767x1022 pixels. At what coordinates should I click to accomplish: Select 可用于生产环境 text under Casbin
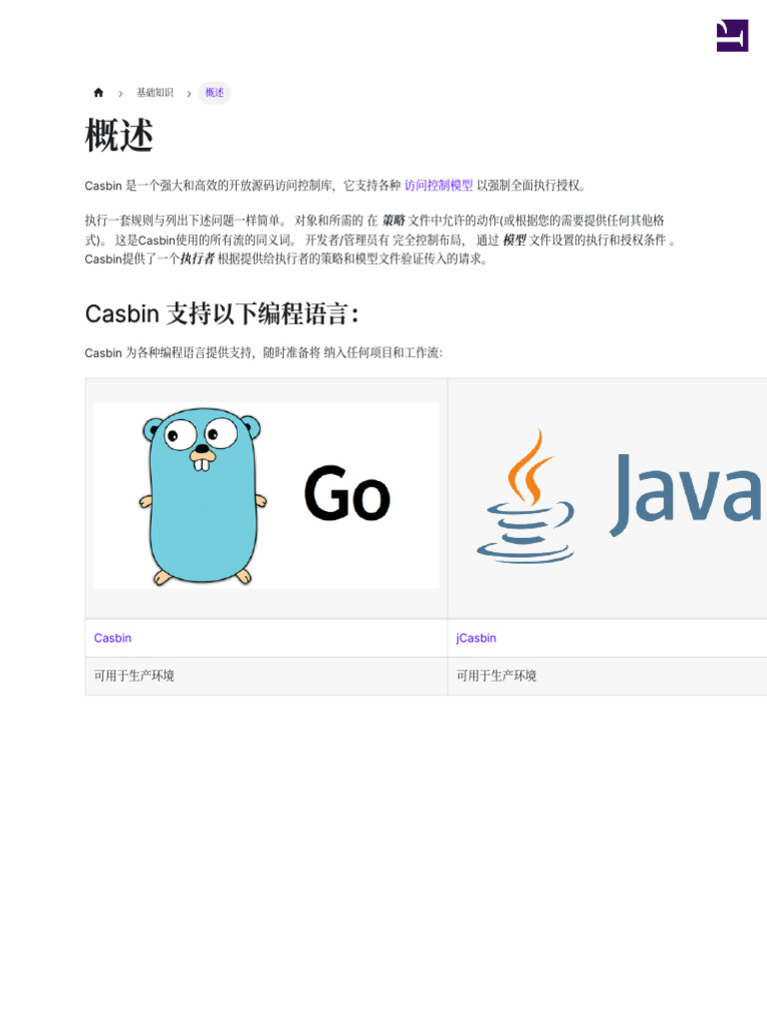click(134, 676)
